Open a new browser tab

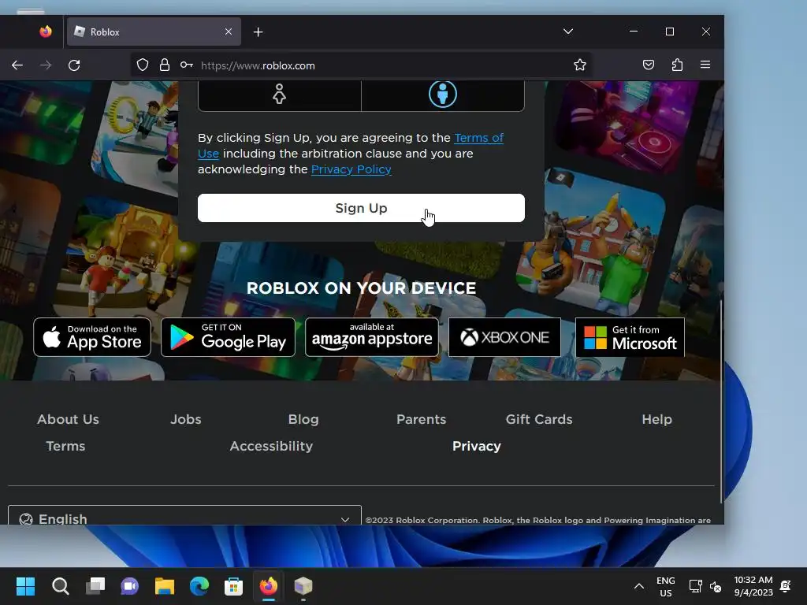pyautogui.click(x=258, y=32)
